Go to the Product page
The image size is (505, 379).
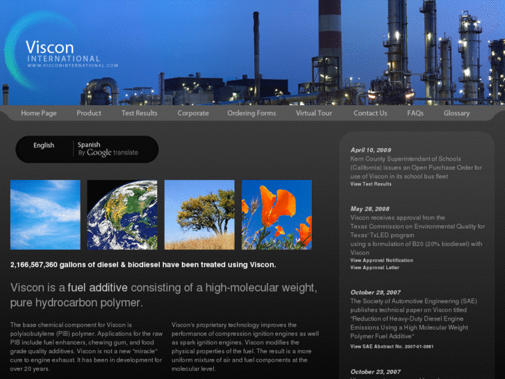click(89, 113)
